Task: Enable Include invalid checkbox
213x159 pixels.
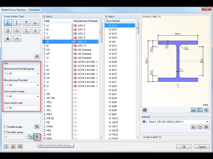Action: tap(5, 127)
